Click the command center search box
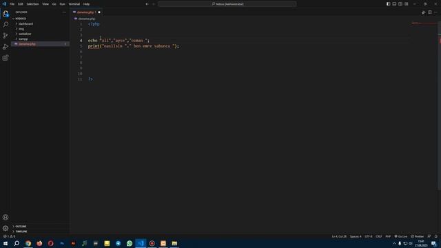The image size is (441, 248). (227, 4)
